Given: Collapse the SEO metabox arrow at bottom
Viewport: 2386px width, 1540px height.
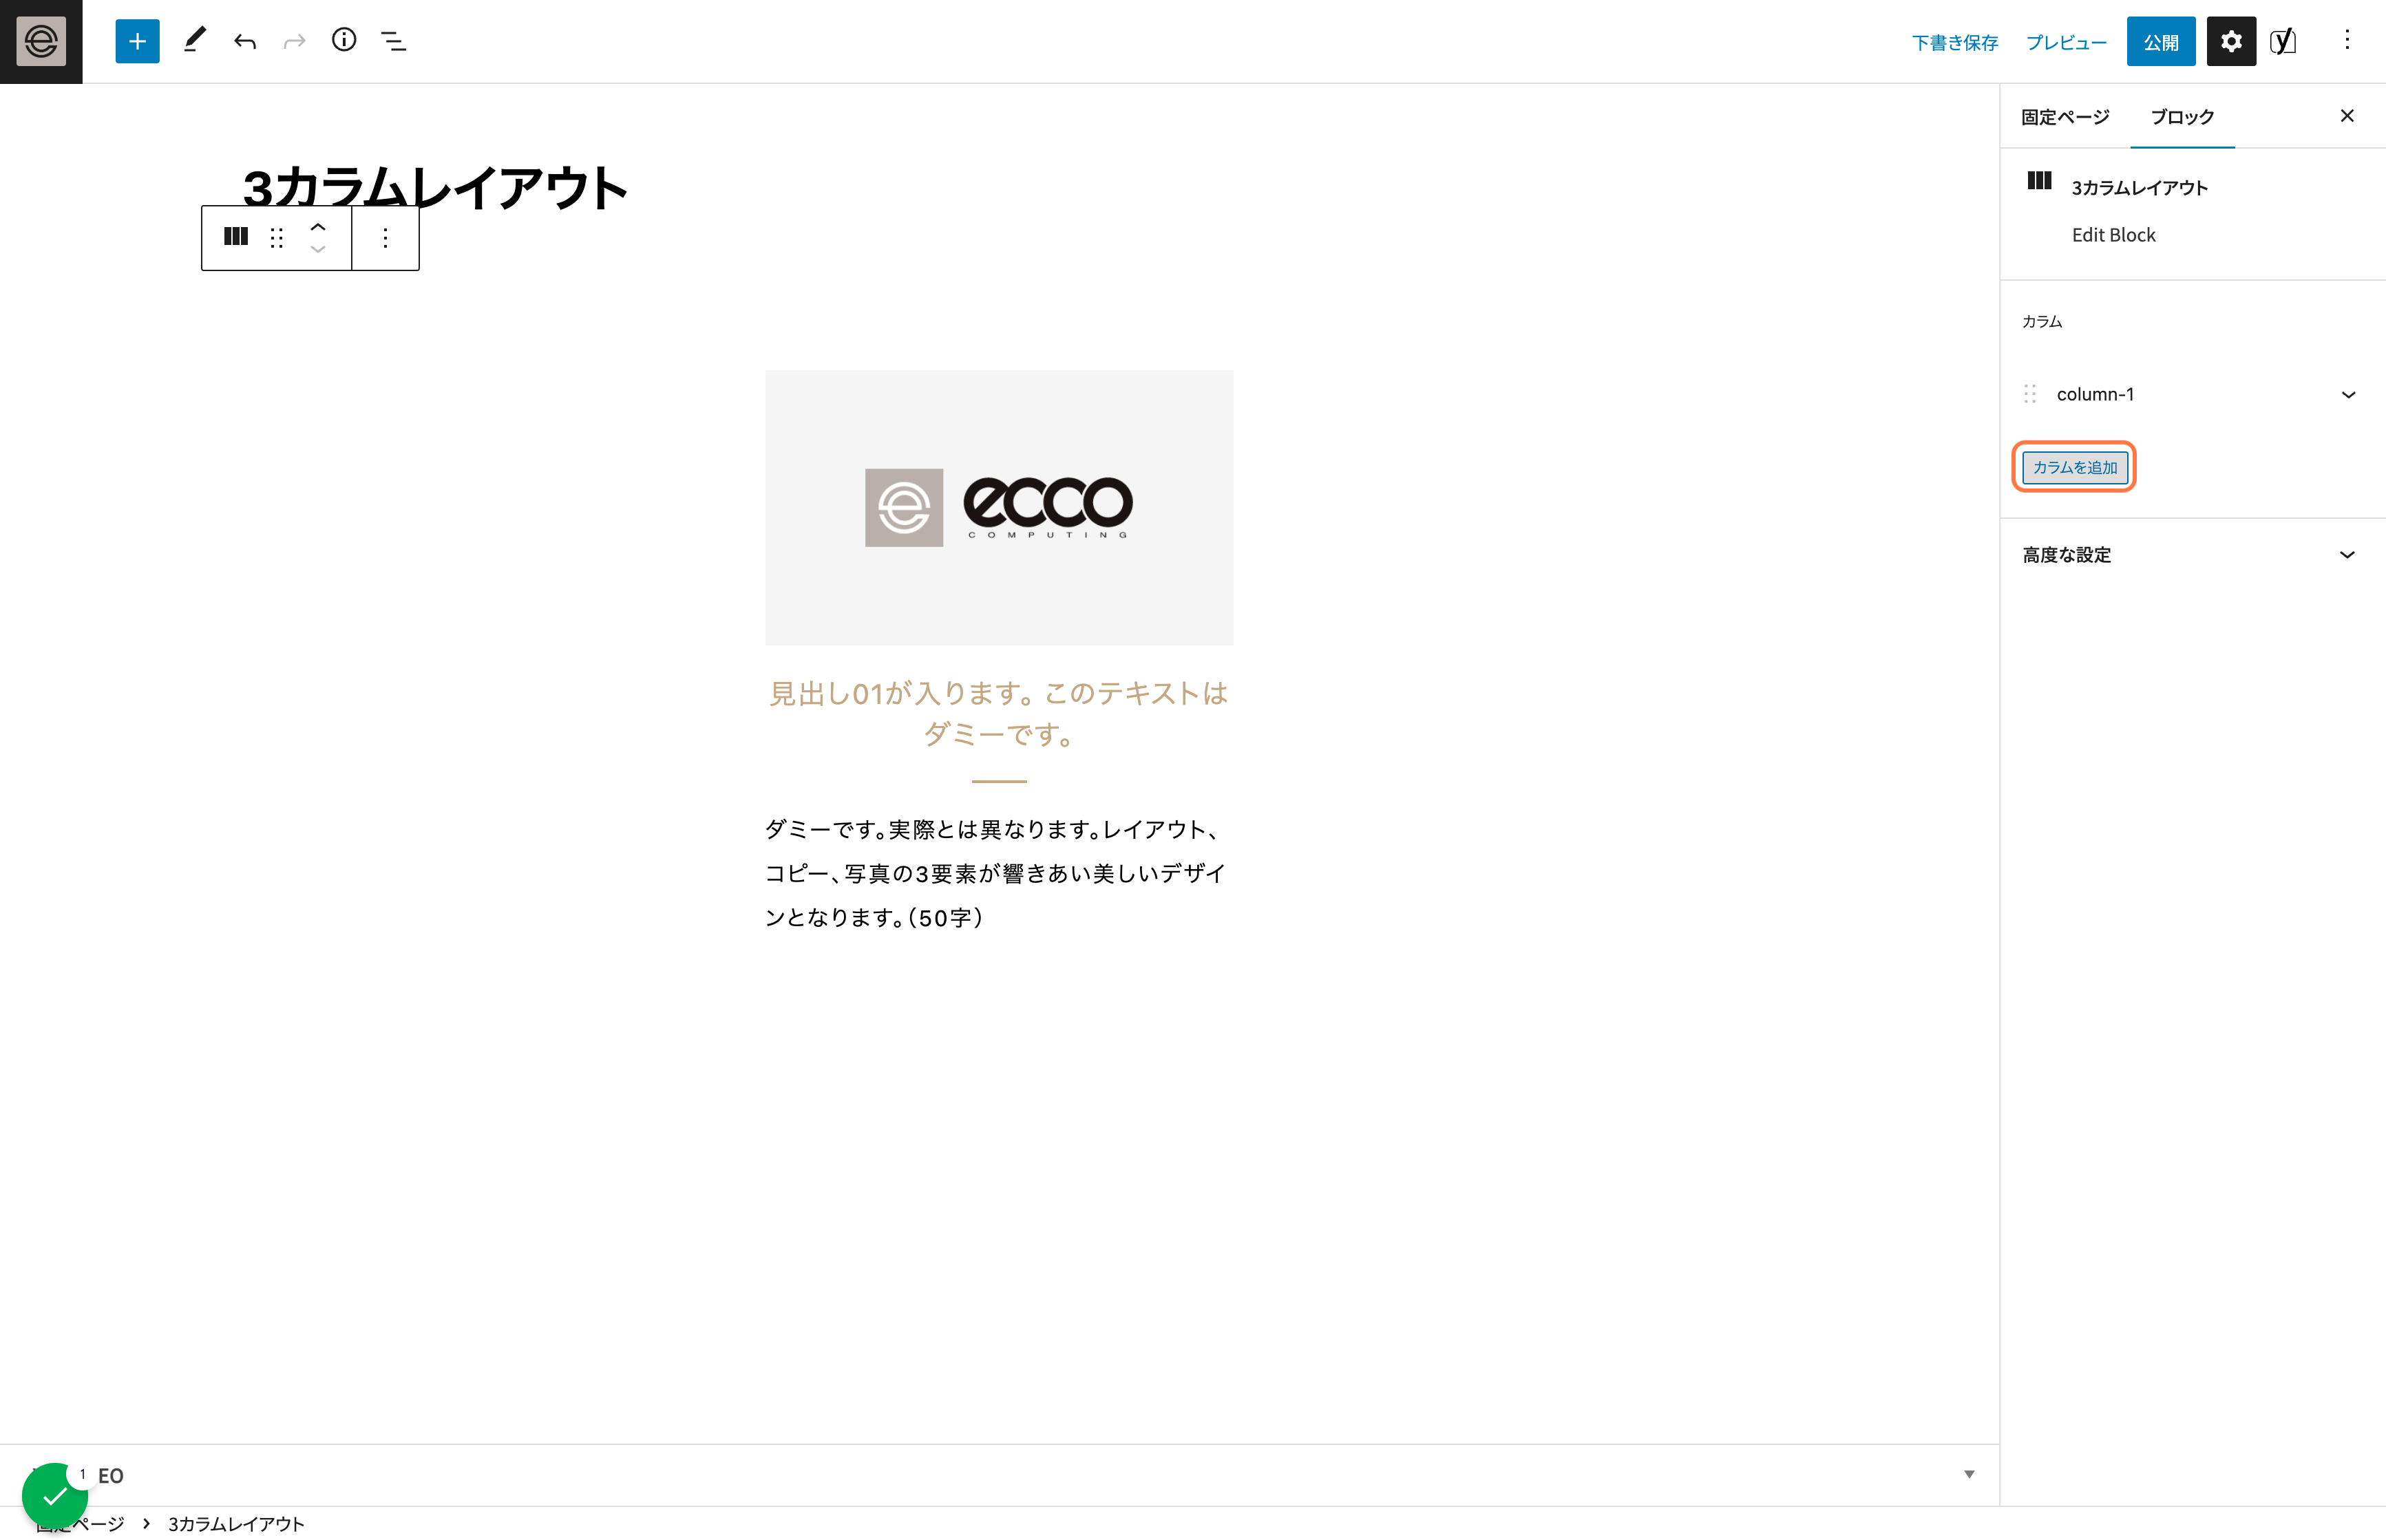Looking at the screenshot, I should (1969, 1474).
